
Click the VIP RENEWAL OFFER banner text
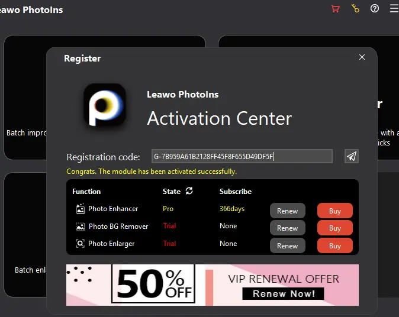click(284, 279)
